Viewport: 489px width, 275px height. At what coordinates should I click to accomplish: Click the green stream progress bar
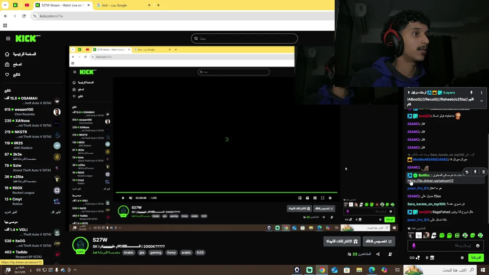[226, 193]
